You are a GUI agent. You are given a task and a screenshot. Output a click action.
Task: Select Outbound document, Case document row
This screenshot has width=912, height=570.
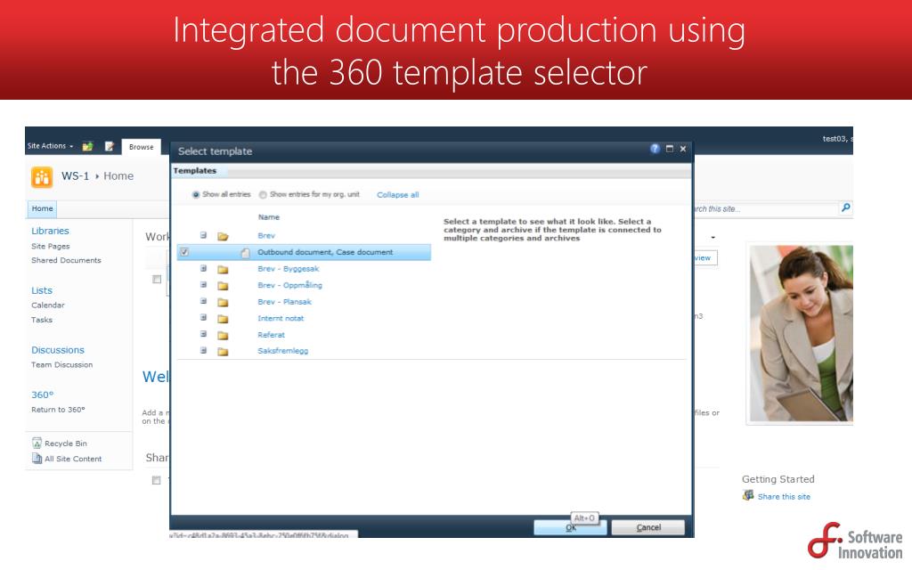[x=304, y=252]
